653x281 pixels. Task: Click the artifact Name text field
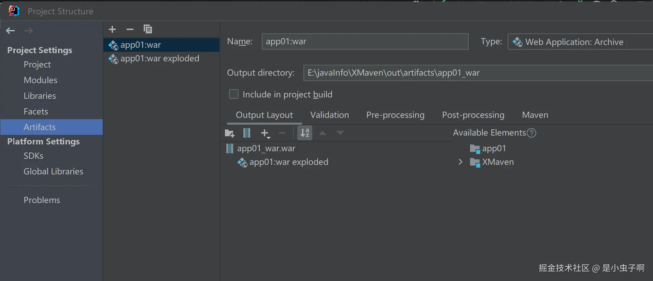[x=365, y=42]
